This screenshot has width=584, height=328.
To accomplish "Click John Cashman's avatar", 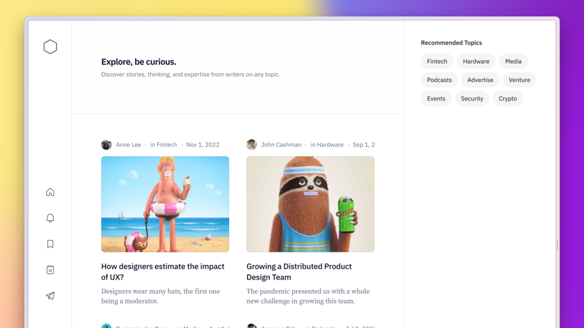I will 252,145.
